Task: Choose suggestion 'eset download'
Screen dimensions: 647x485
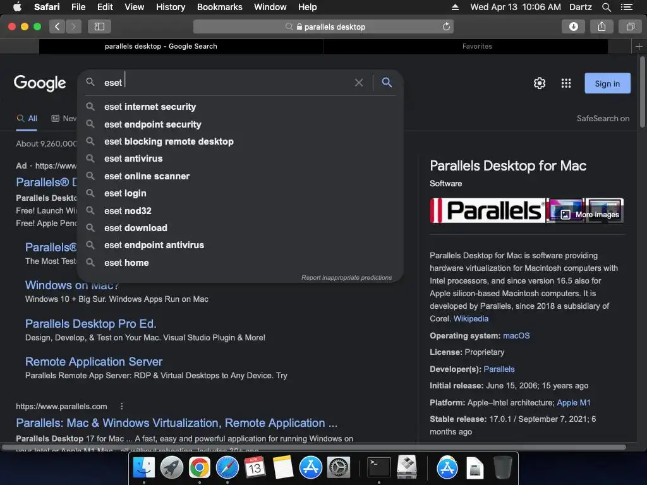Action: [x=240, y=227]
